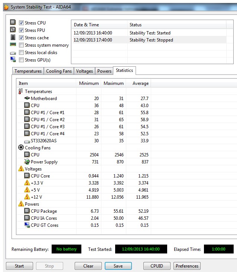This screenshot has height=272, width=237.
Task: Open the CPUID panel button
Action: (x=157, y=266)
